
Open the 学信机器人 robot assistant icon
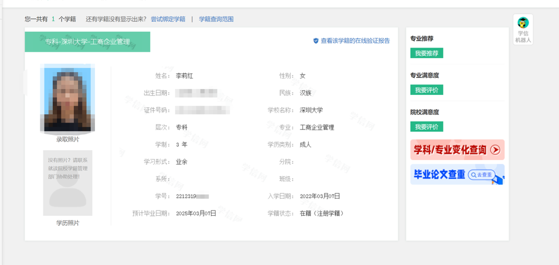pos(523,29)
